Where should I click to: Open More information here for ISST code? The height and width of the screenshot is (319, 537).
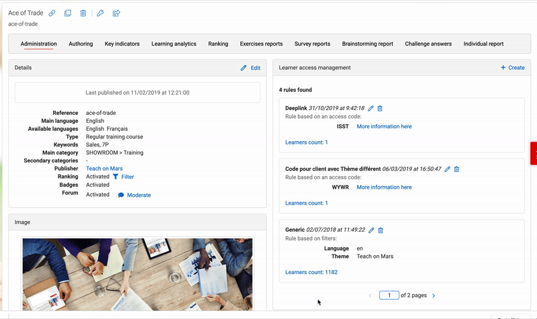[x=384, y=126]
